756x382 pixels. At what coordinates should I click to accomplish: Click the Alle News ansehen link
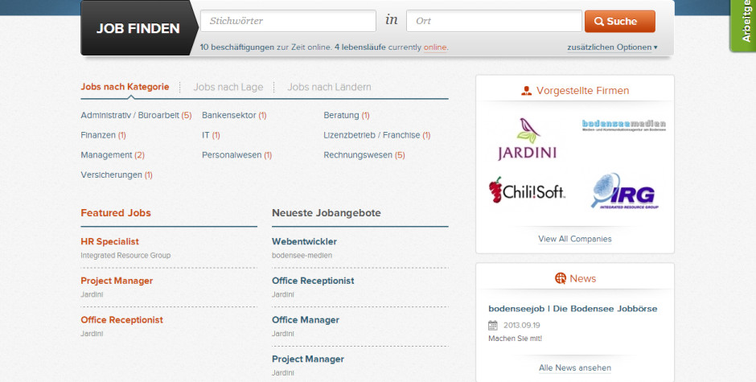pos(575,368)
